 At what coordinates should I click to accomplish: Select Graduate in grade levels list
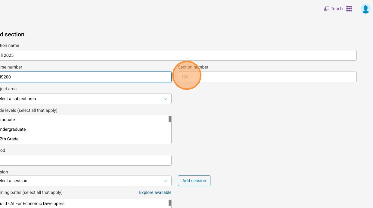pos(8,120)
